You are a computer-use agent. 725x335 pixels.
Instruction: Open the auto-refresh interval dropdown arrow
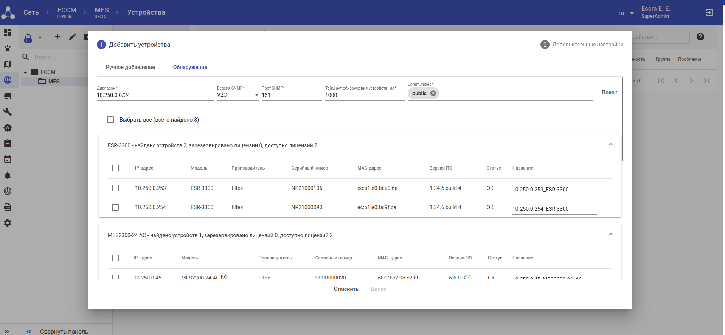point(40,37)
